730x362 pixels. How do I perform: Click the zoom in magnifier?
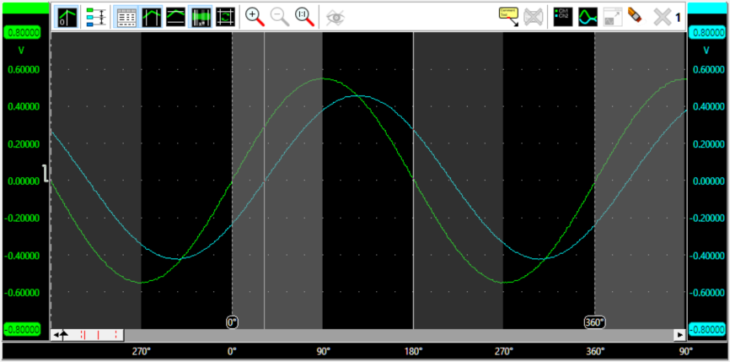point(255,17)
